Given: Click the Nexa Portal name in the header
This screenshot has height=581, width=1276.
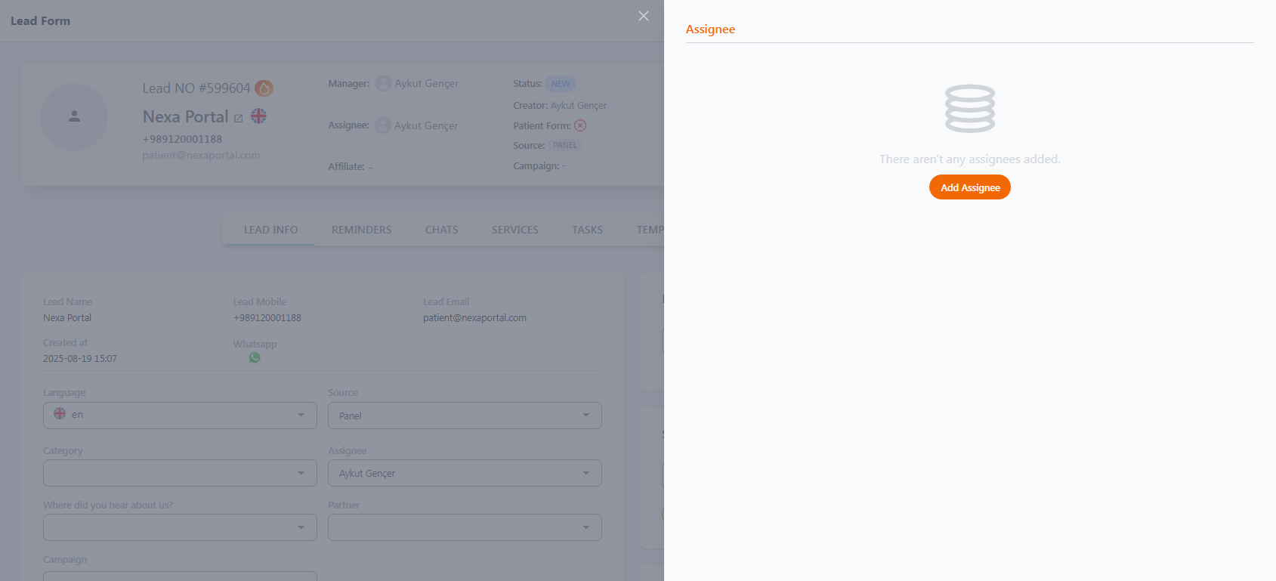Looking at the screenshot, I should [x=185, y=116].
